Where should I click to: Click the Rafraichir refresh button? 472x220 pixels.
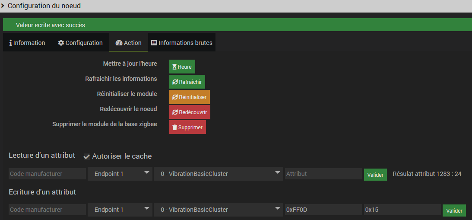(187, 82)
